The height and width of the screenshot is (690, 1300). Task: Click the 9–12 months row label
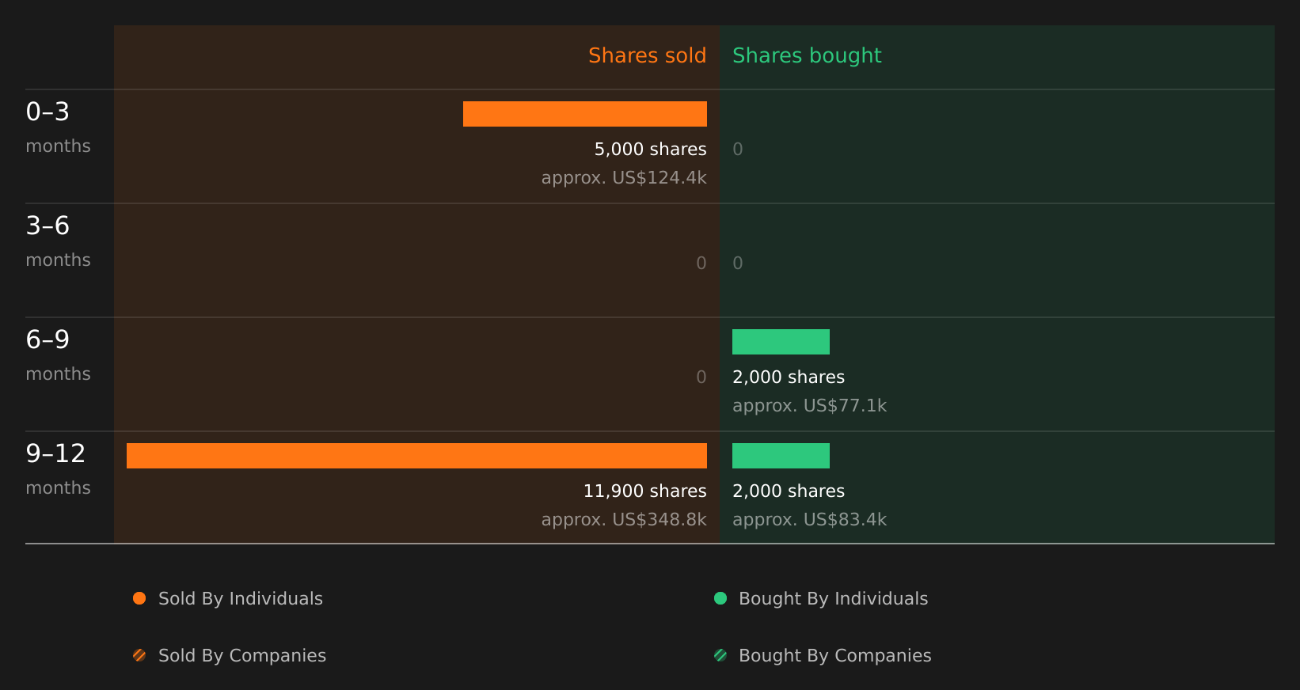tap(58, 469)
